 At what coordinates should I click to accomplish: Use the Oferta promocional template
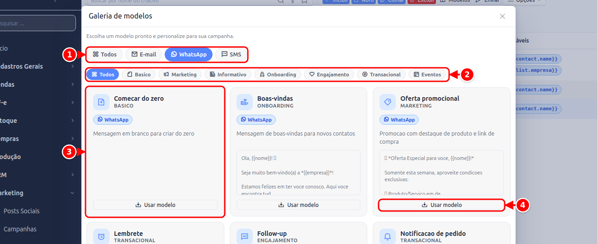pyautogui.click(x=441, y=205)
